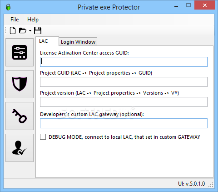218x192 pixels.
Task: Open the user checkmark sidebar section
Action: pos(20,148)
